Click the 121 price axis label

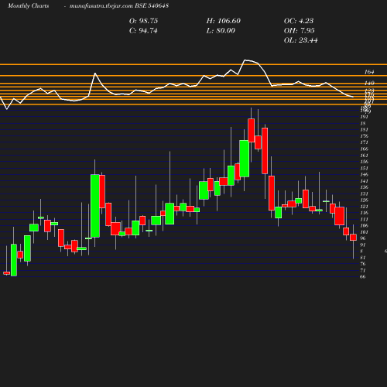tap(365, 207)
